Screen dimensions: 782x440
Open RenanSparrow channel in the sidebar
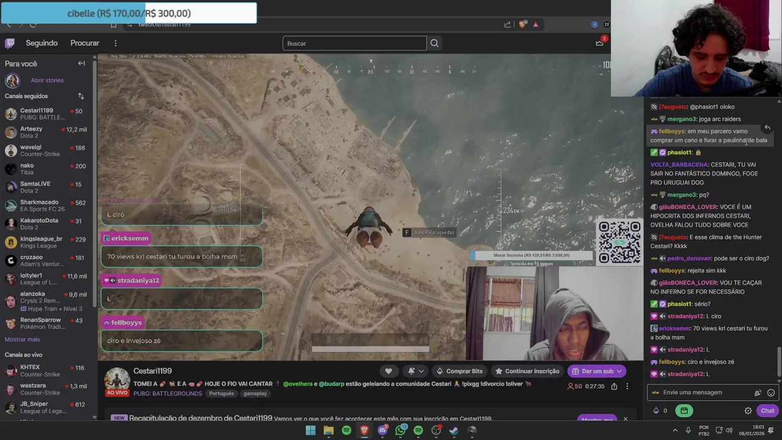coord(46,323)
